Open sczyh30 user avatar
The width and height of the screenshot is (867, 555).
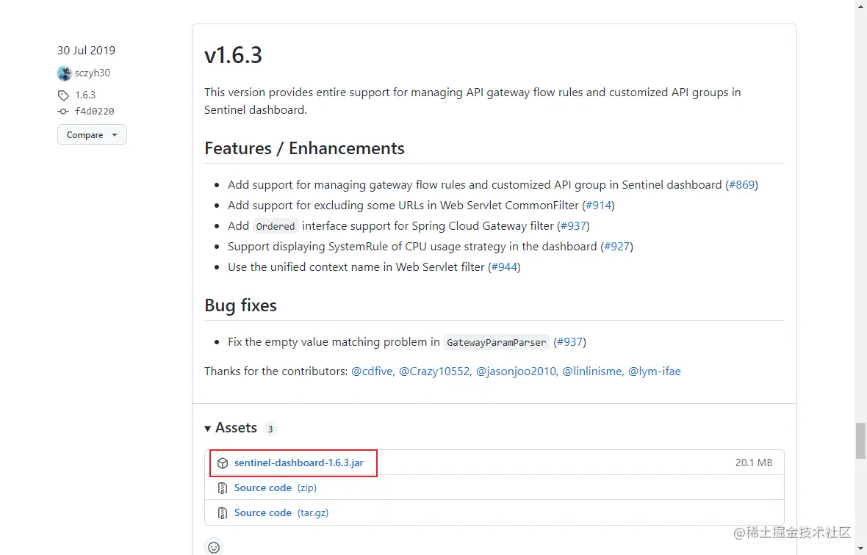pos(64,73)
